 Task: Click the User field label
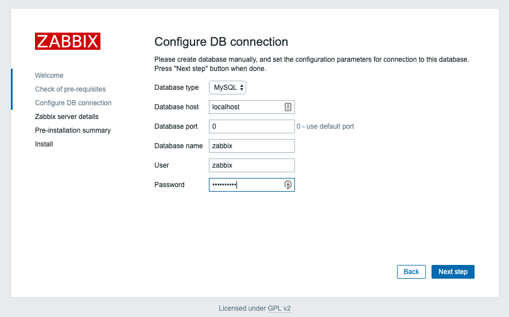(x=161, y=165)
